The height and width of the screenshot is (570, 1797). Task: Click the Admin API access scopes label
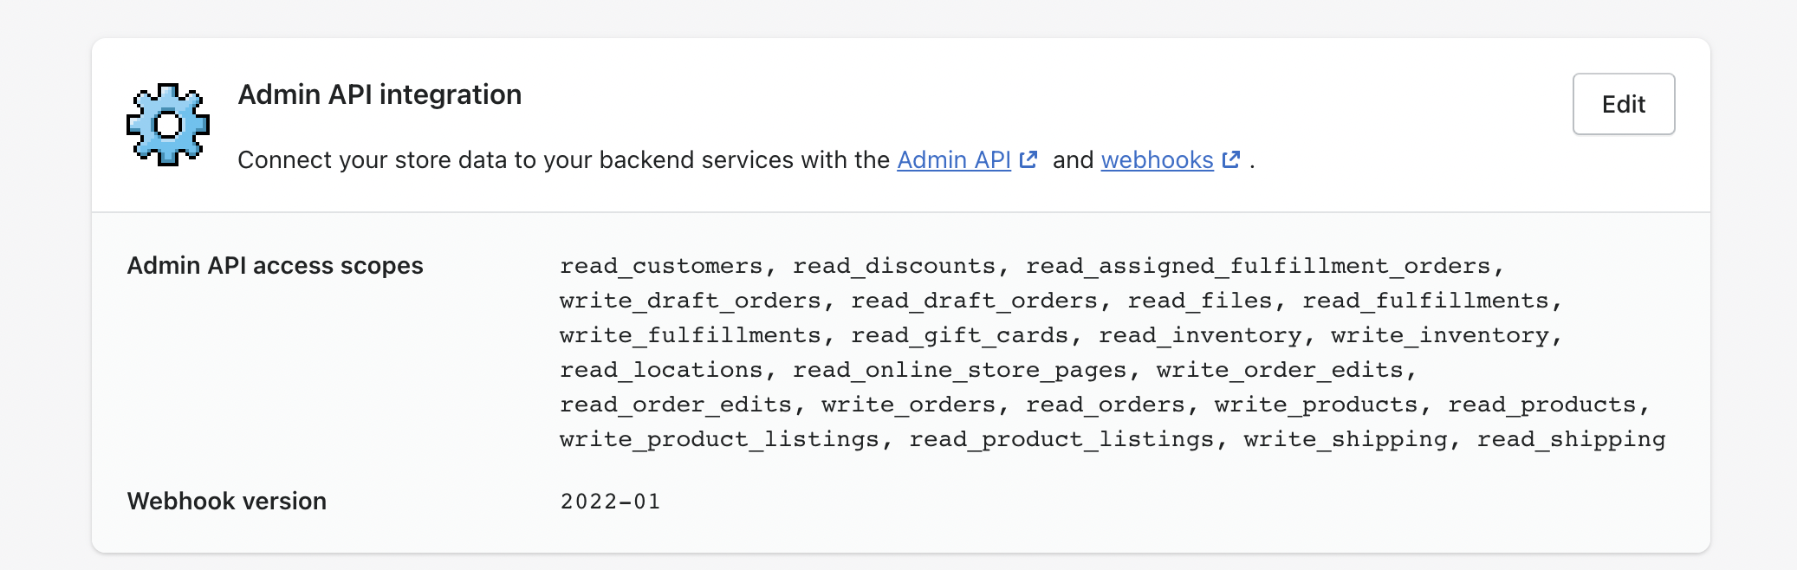[275, 266]
